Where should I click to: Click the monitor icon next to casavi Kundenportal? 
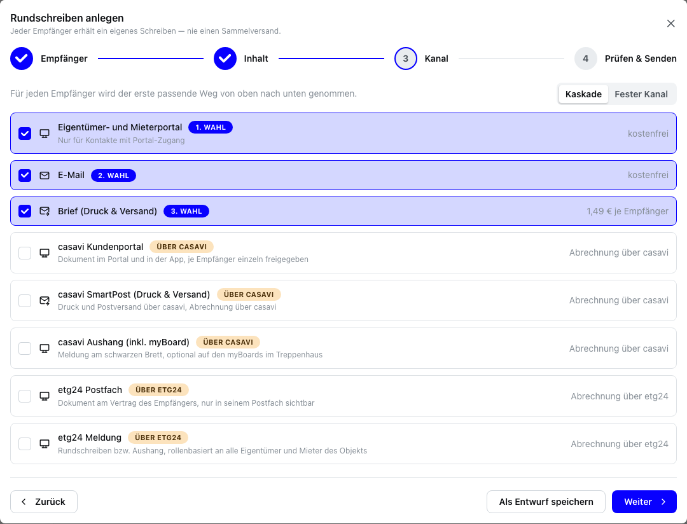[x=45, y=253]
